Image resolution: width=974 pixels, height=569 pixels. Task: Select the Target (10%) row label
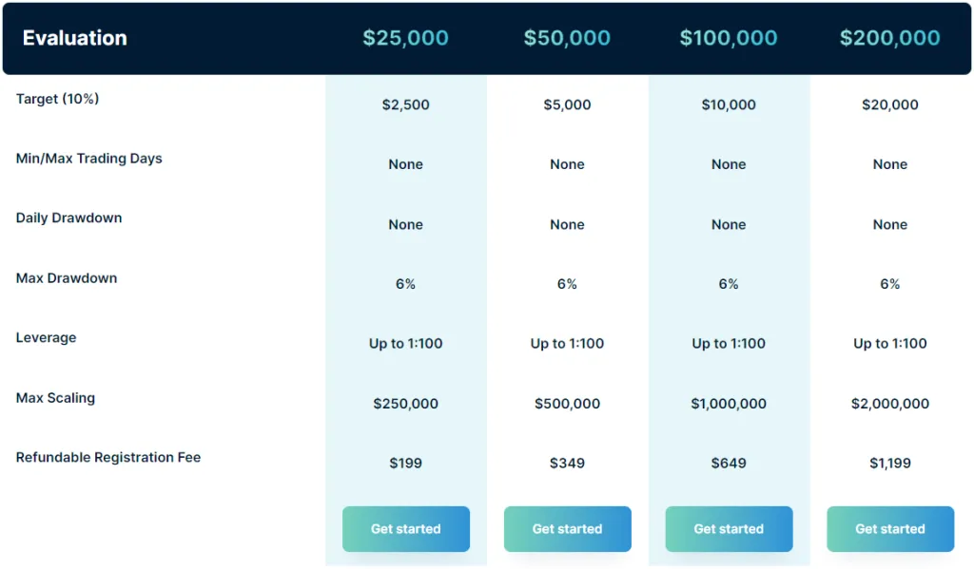coord(57,99)
